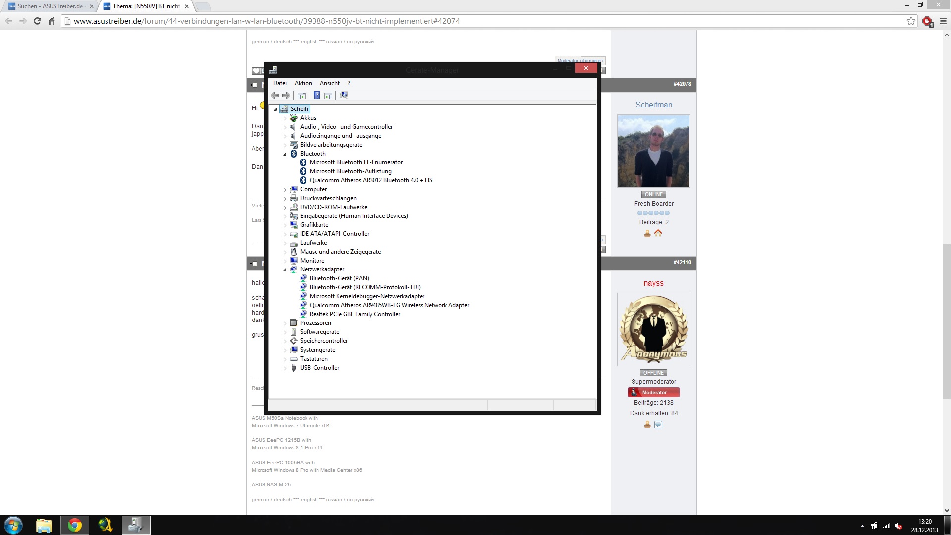Image resolution: width=951 pixels, height=535 pixels.
Task: Collapse the Netzwerkadapter category
Action: (285, 270)
